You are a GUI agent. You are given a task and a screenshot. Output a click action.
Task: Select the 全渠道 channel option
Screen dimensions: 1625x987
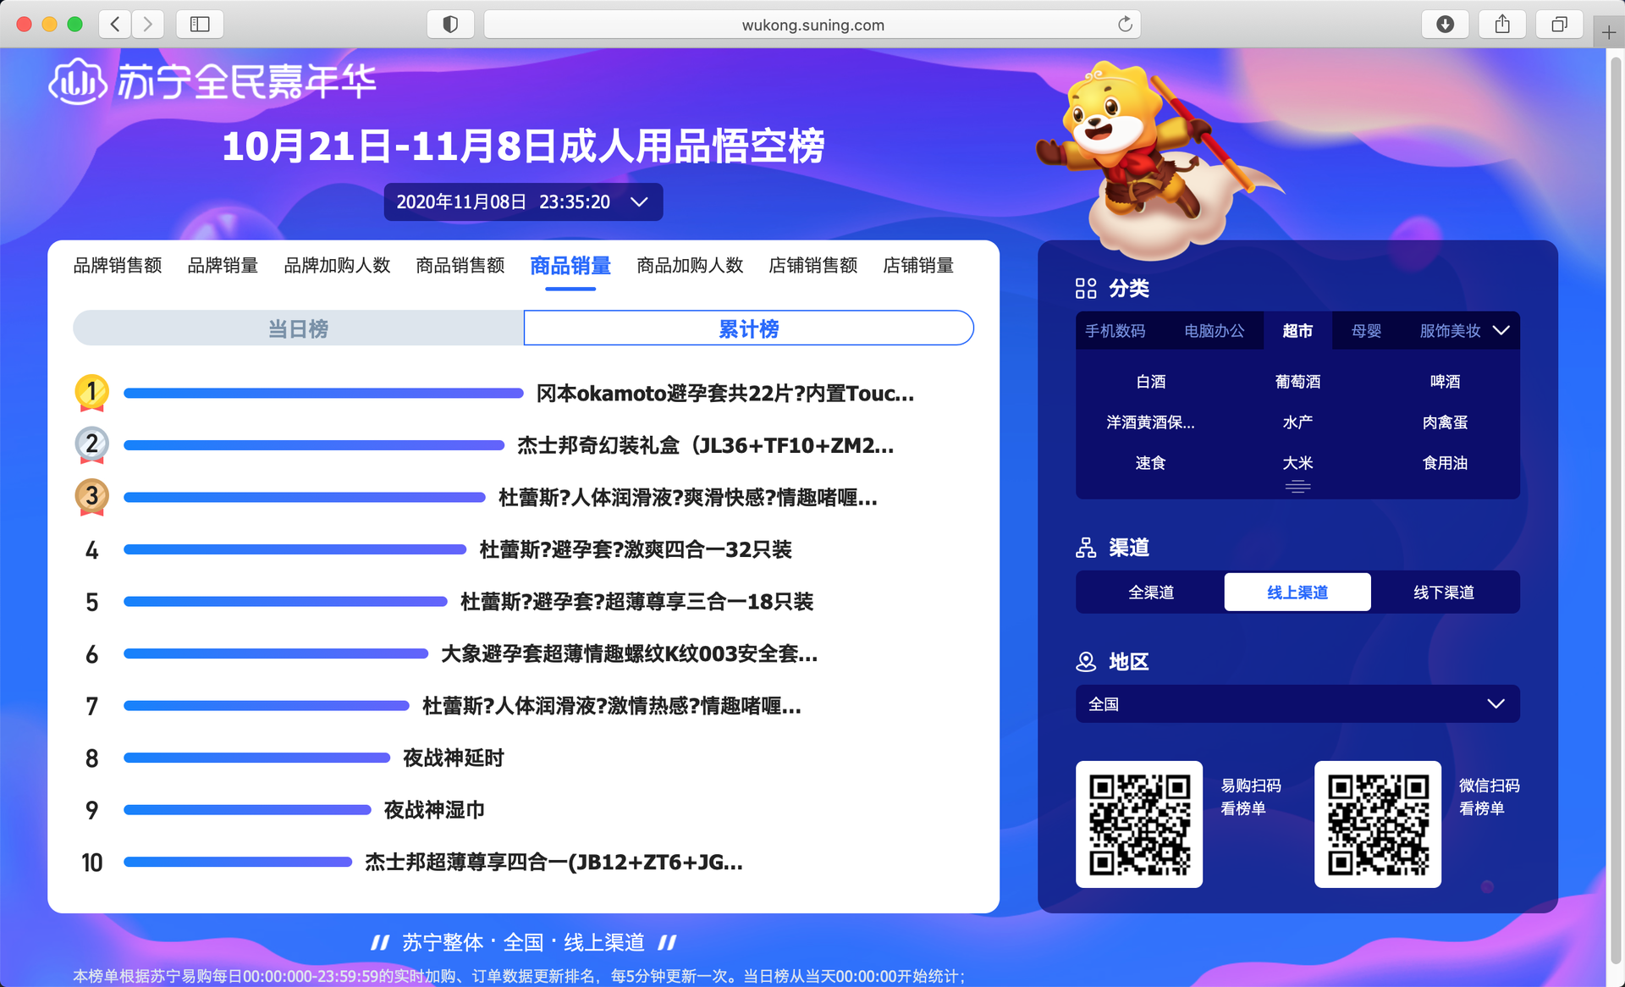click(1150, 592)
